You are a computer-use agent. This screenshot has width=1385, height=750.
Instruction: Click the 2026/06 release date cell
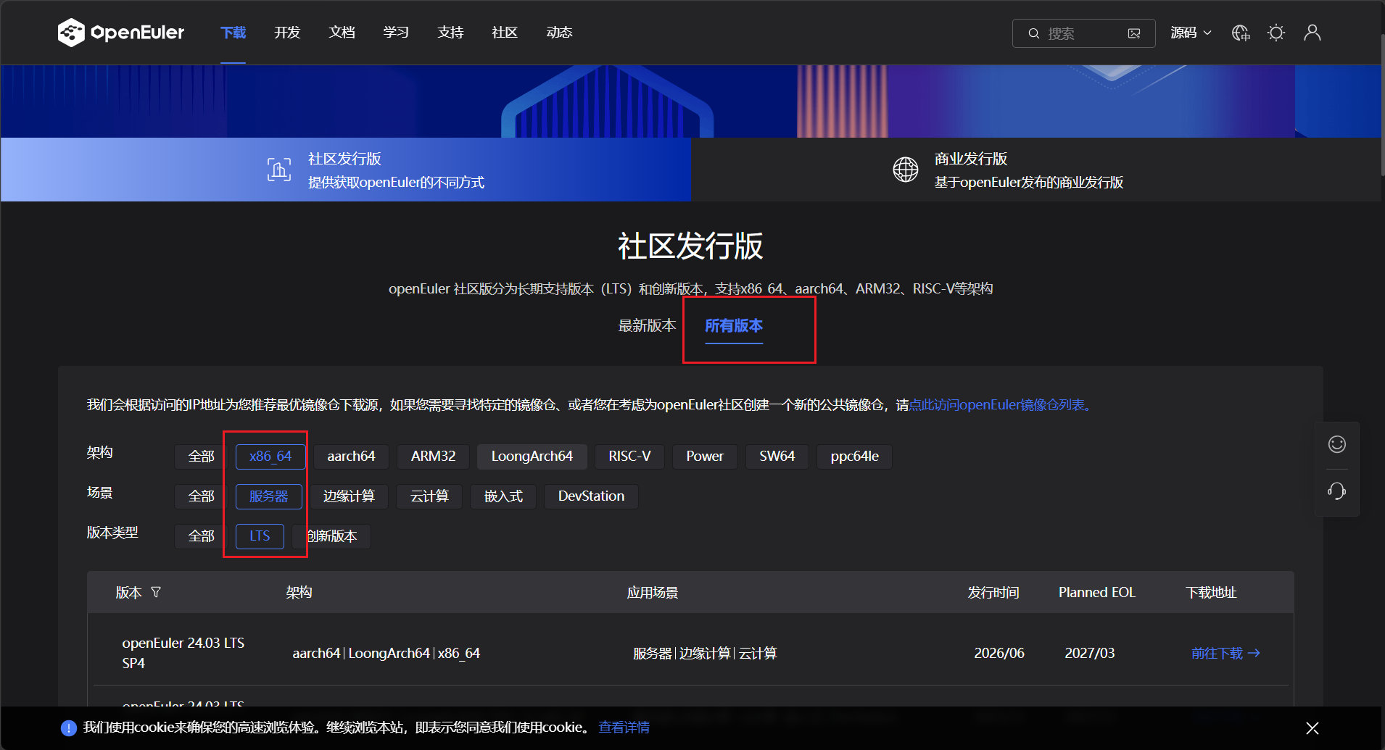pyautogui.click(x=999, y=653)
